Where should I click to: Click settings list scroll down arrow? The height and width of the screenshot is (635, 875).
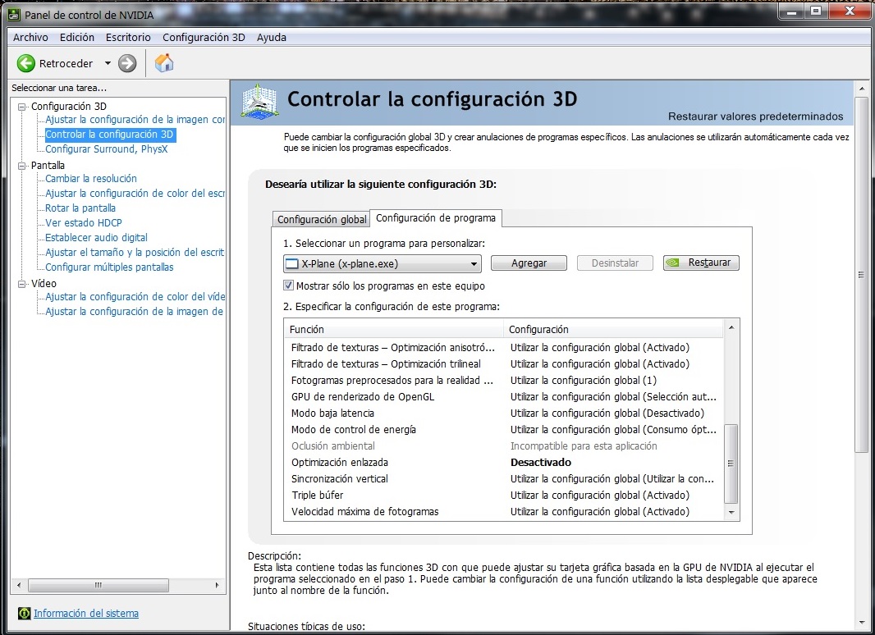click(731, 512)
